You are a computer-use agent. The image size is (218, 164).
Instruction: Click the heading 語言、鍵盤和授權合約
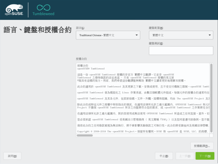tap(38, 30)
